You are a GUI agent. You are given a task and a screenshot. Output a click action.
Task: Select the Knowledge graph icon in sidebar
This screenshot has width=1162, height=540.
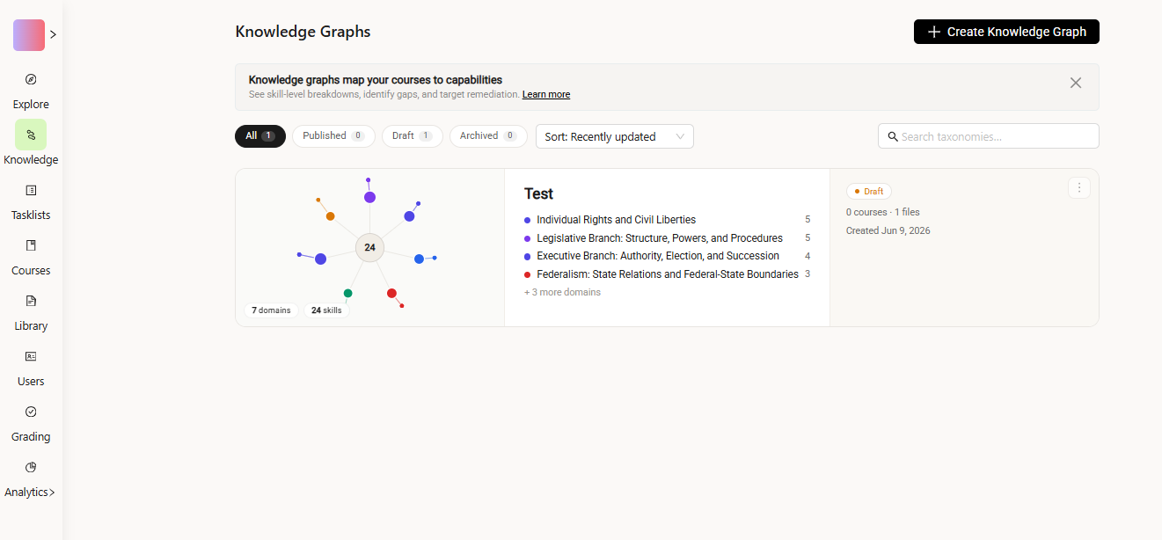[x=31, y=135]
